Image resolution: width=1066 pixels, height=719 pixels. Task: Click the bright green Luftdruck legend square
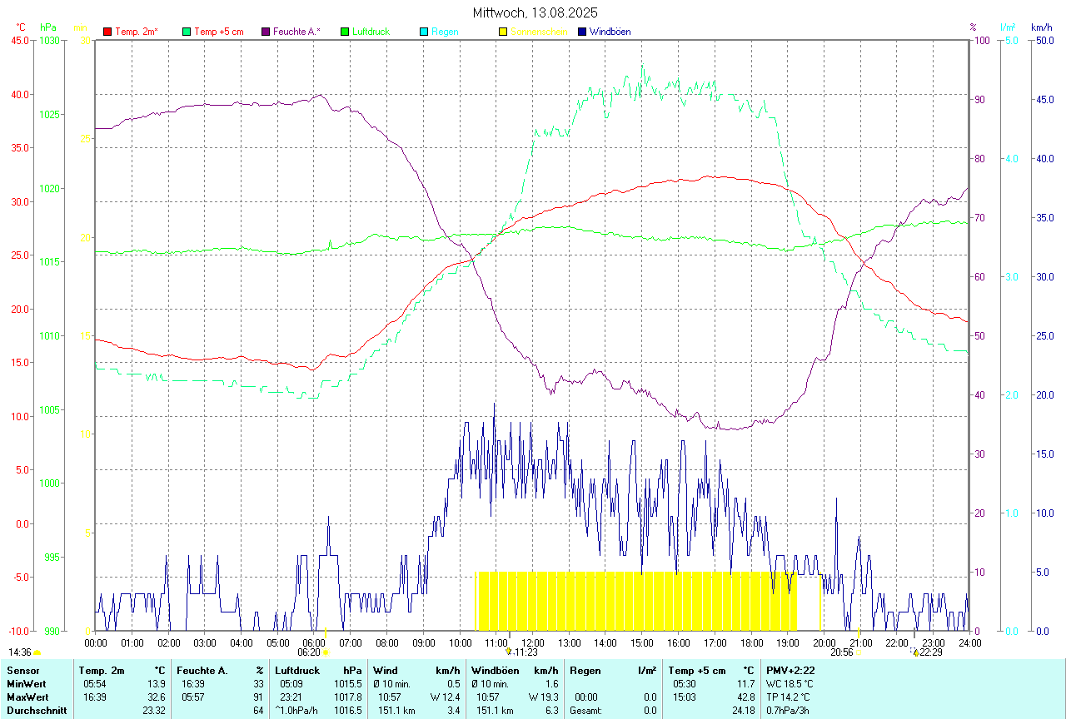point(345,32)
